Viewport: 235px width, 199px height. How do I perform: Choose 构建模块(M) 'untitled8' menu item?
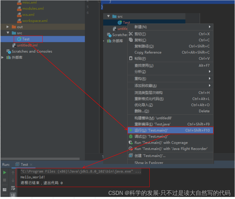pos(170,118)
